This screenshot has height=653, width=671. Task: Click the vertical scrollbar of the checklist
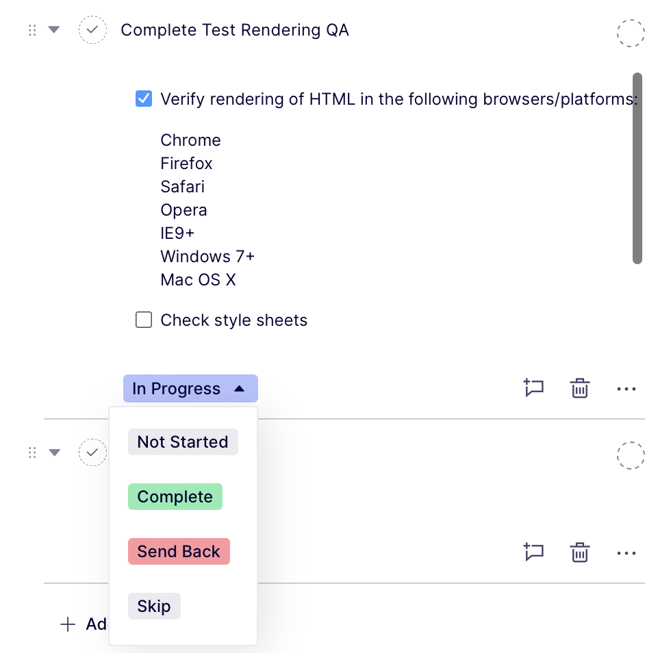coord(637,168)
